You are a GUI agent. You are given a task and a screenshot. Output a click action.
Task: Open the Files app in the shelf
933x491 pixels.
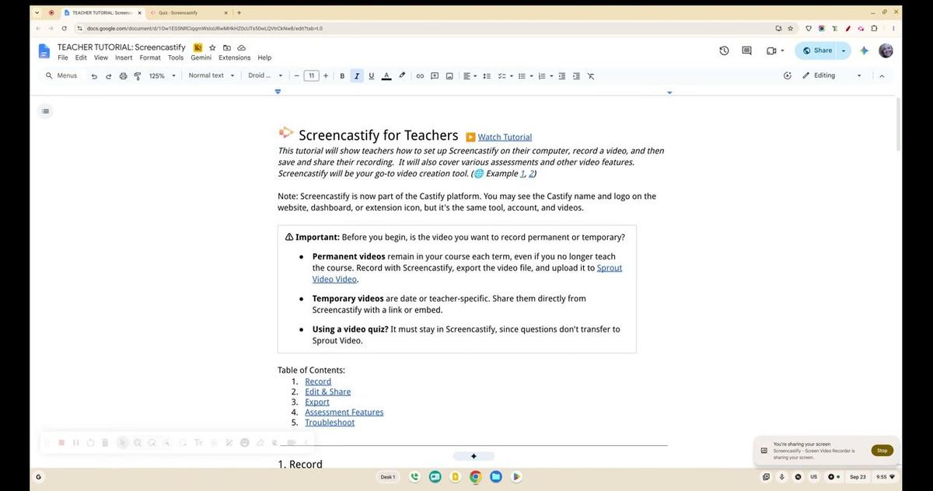[495, 477]
